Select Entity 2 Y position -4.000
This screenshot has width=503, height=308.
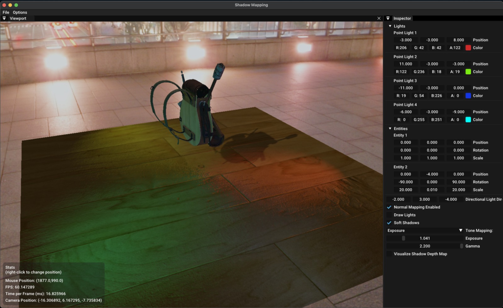click(x=432, y=174)
